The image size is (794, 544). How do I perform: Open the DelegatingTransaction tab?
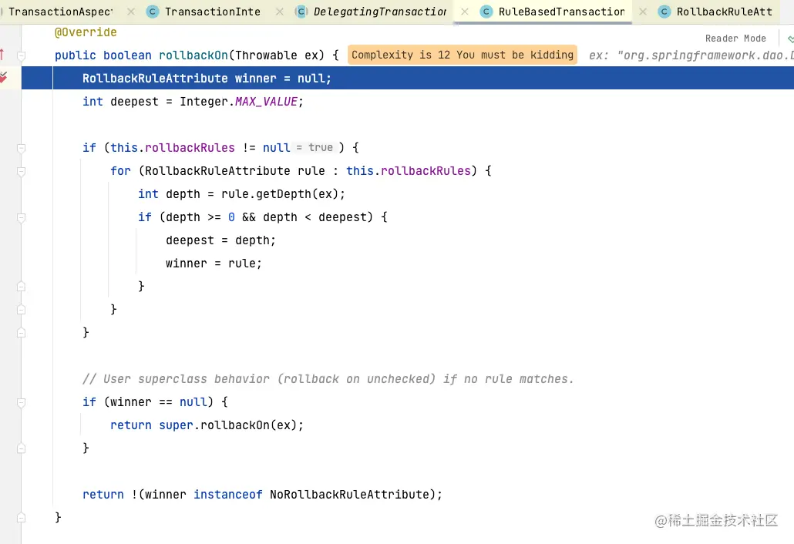click(380, 12)
